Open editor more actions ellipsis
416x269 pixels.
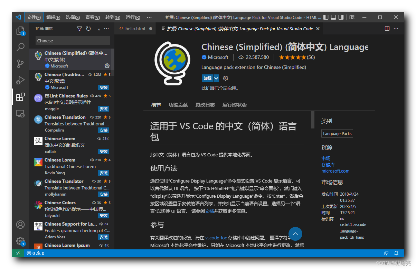(x=396, y=29)
